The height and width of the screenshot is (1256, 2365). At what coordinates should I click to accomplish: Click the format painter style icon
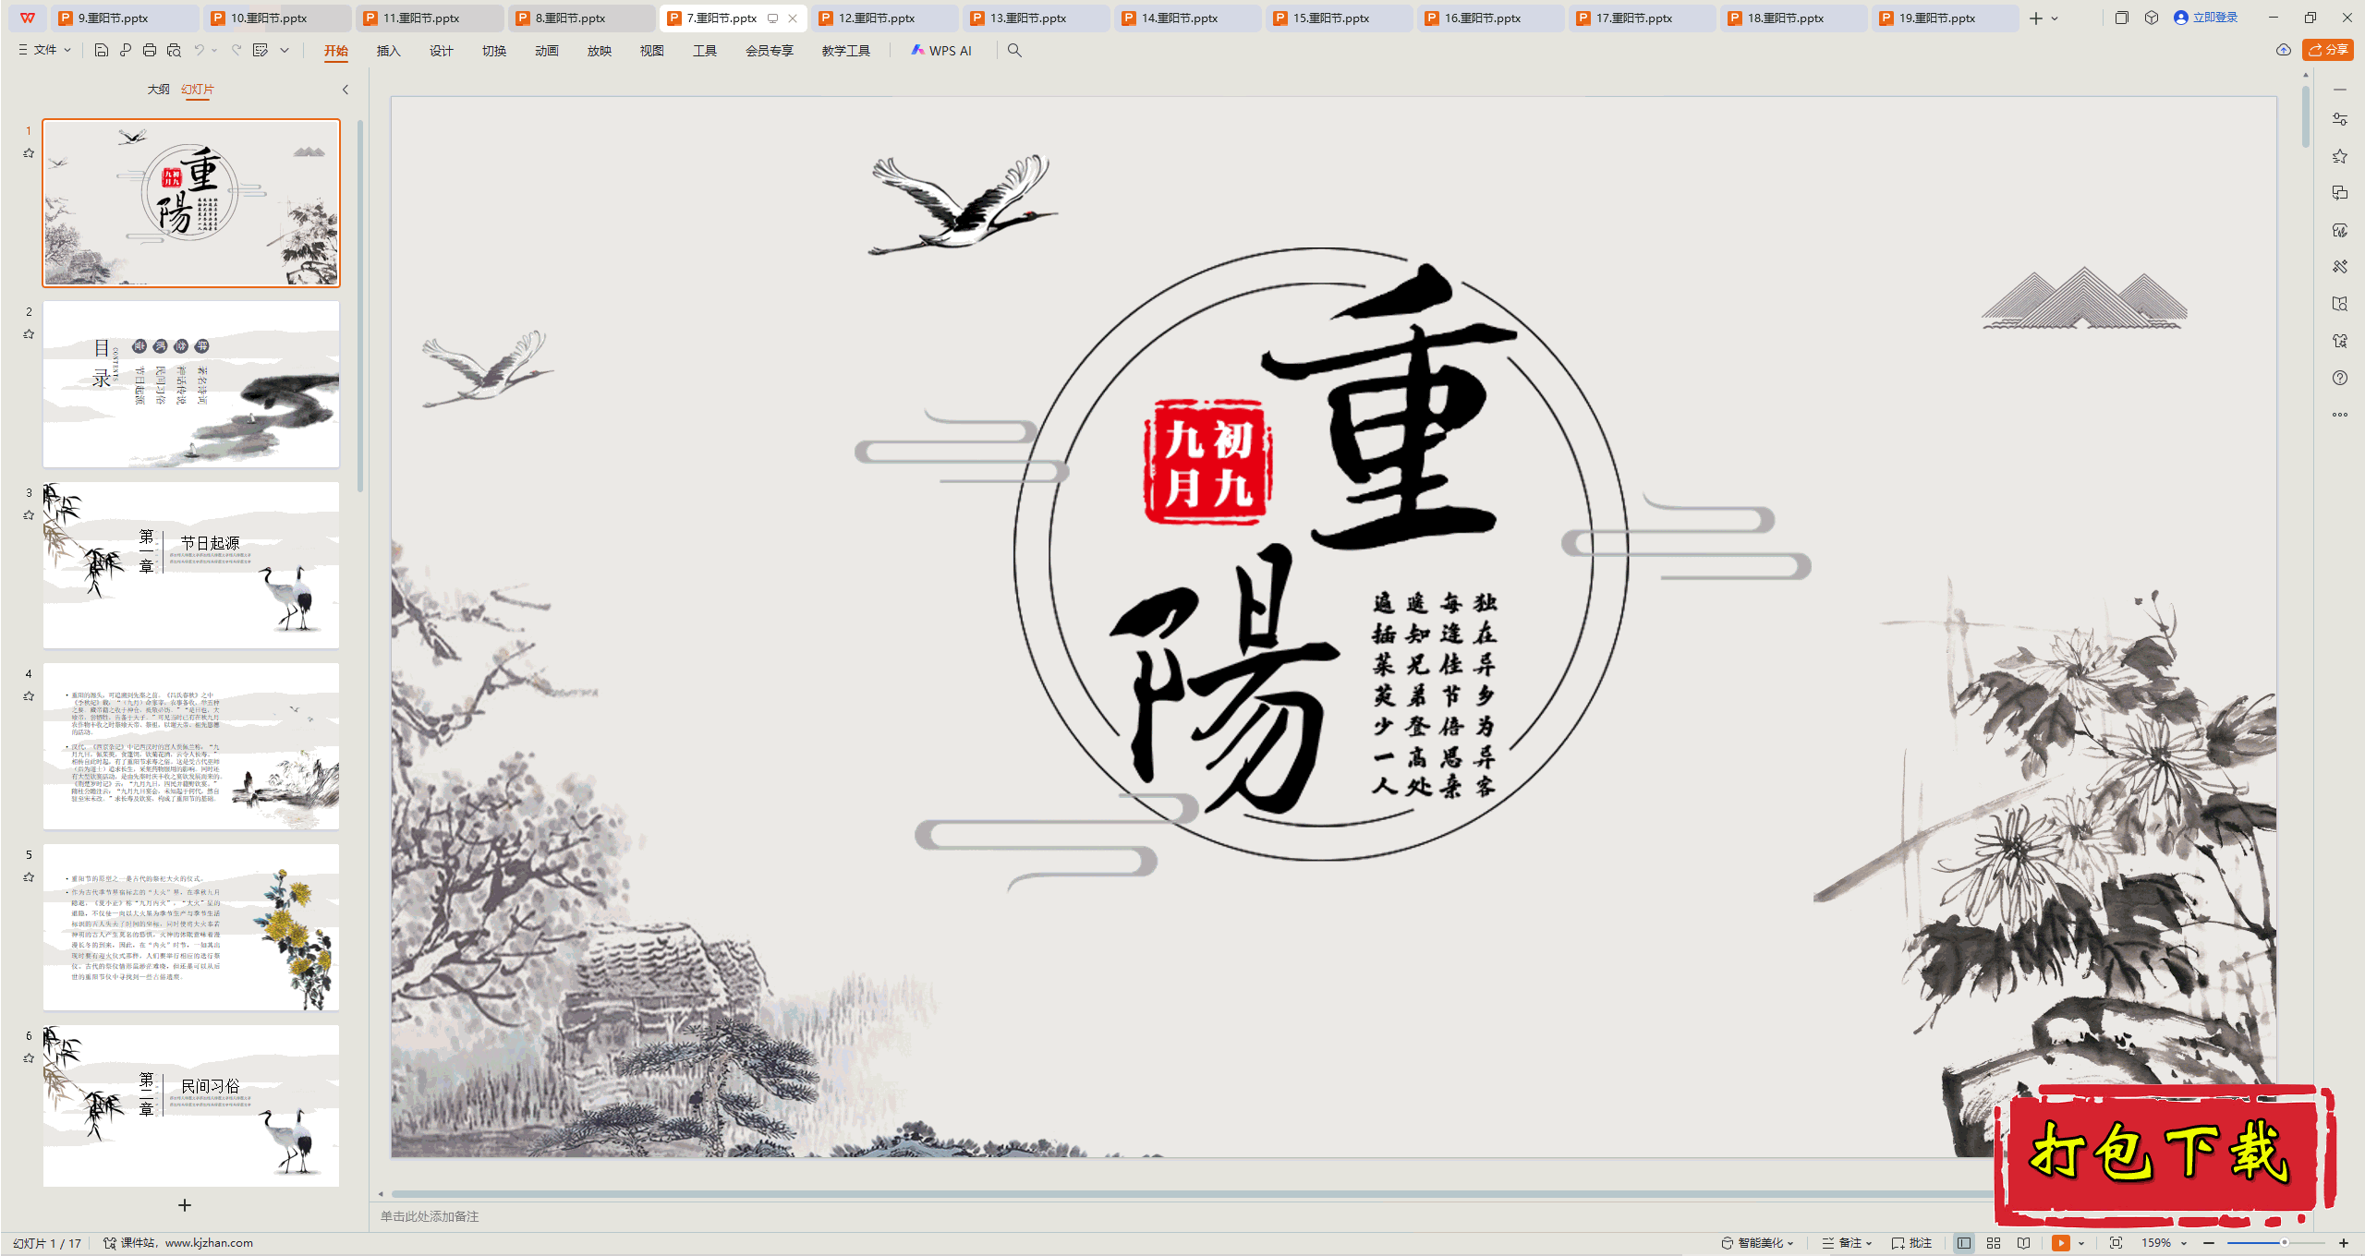pos(261,50)
